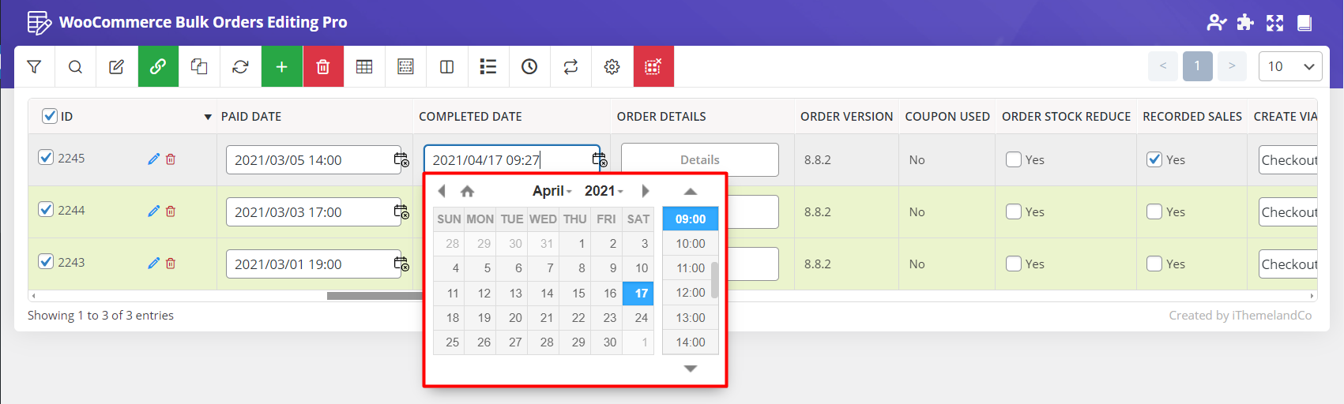Click the filter funnel icon in toolbar

pyautogui.click(x=34, y=67)
